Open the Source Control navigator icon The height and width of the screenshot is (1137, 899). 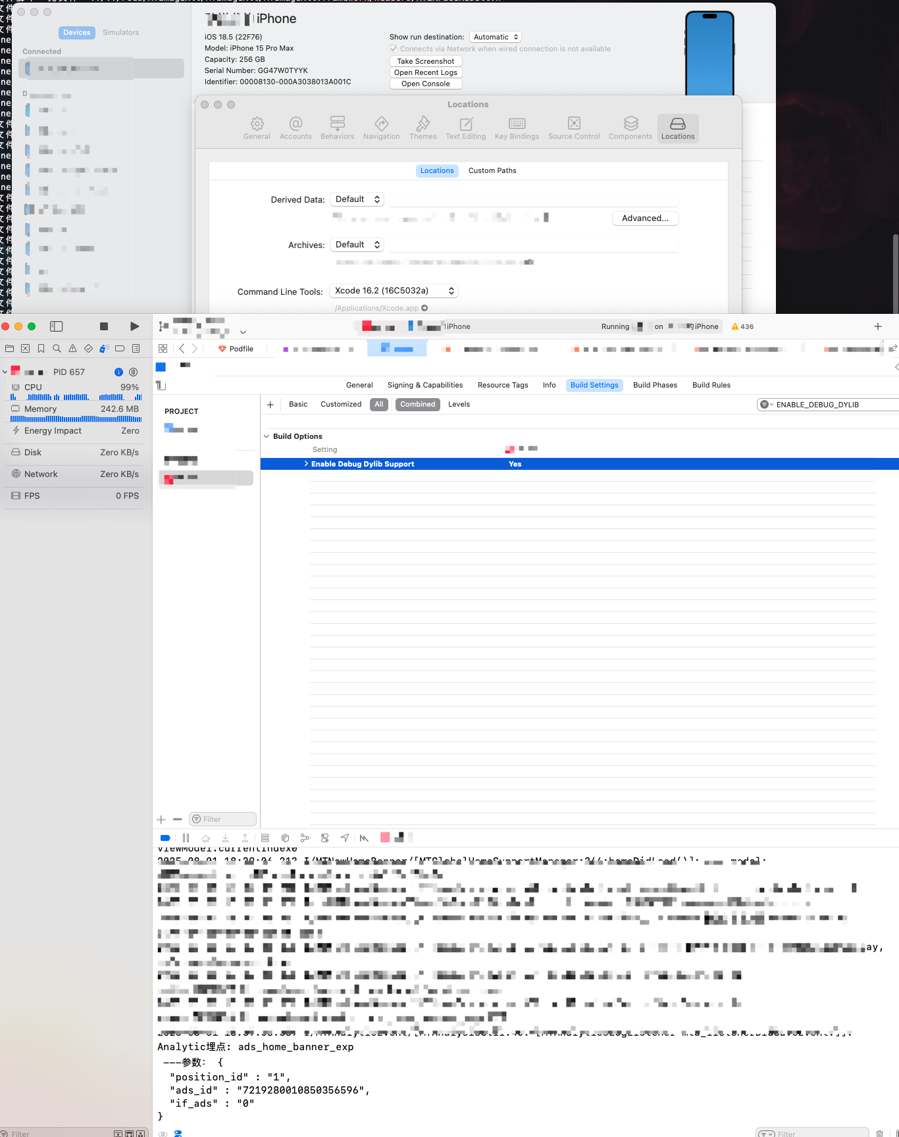point(25,349)
